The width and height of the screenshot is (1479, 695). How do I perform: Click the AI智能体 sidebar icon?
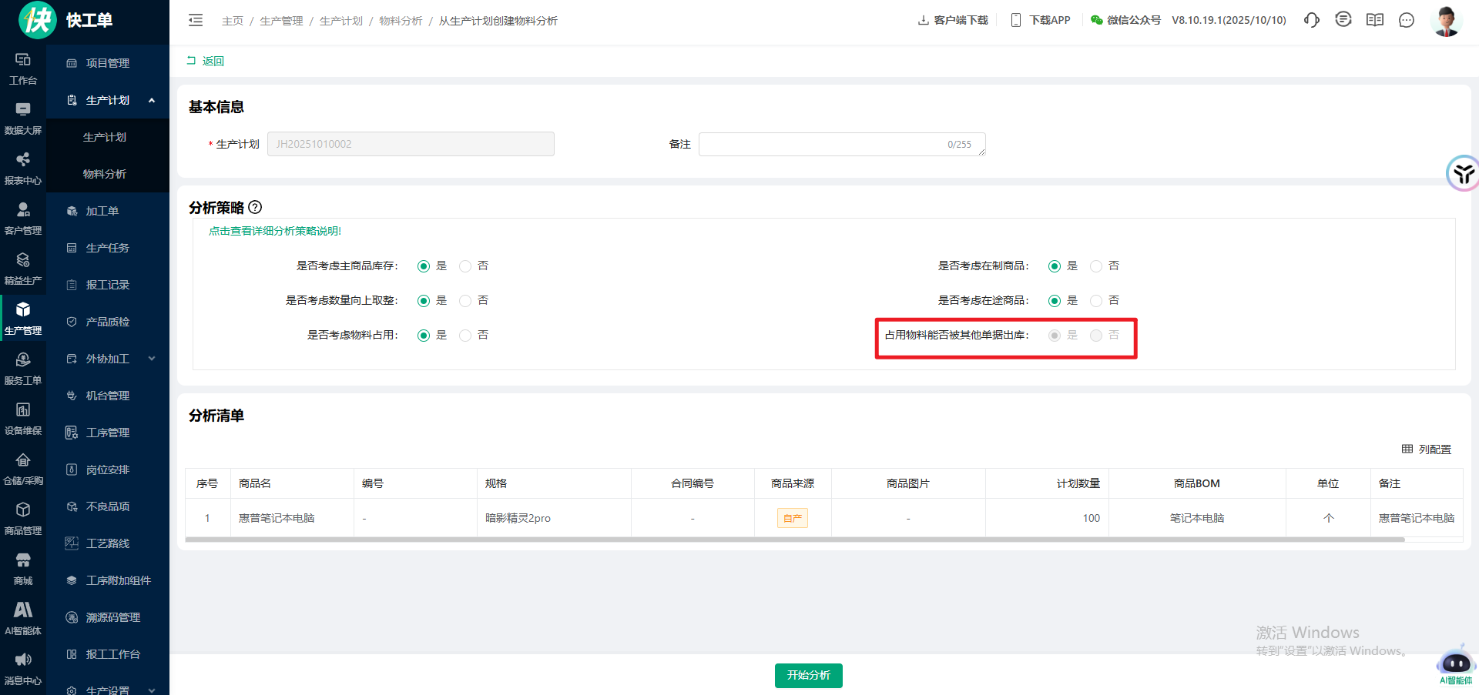(x=23, y=618)
